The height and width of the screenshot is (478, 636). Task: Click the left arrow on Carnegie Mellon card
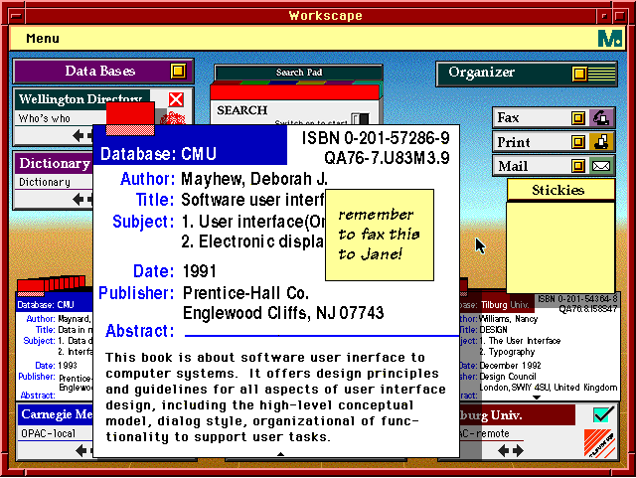point(81,450)
